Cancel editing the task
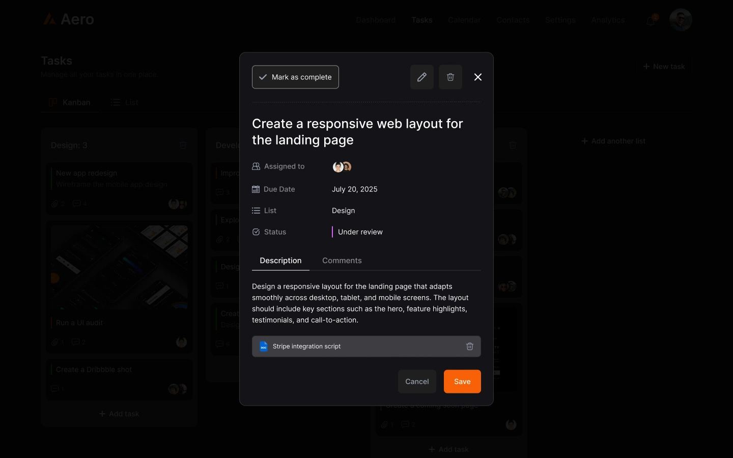This screenshot has width=733, height=458. pos(417,381)
